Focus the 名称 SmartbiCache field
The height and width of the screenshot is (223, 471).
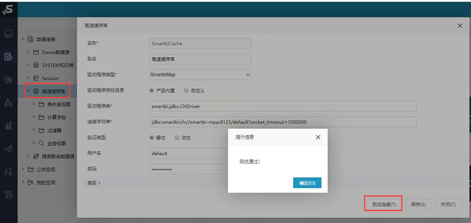tap(200, 43)
